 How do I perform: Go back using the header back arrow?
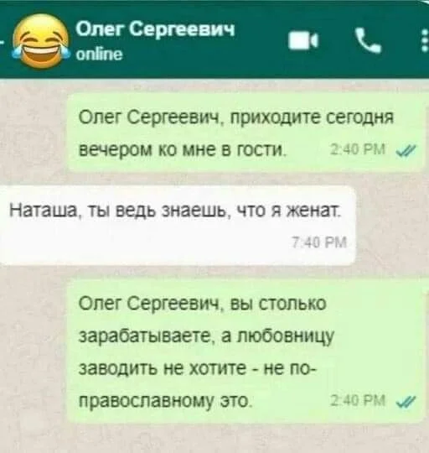click(x=3, y=42)
